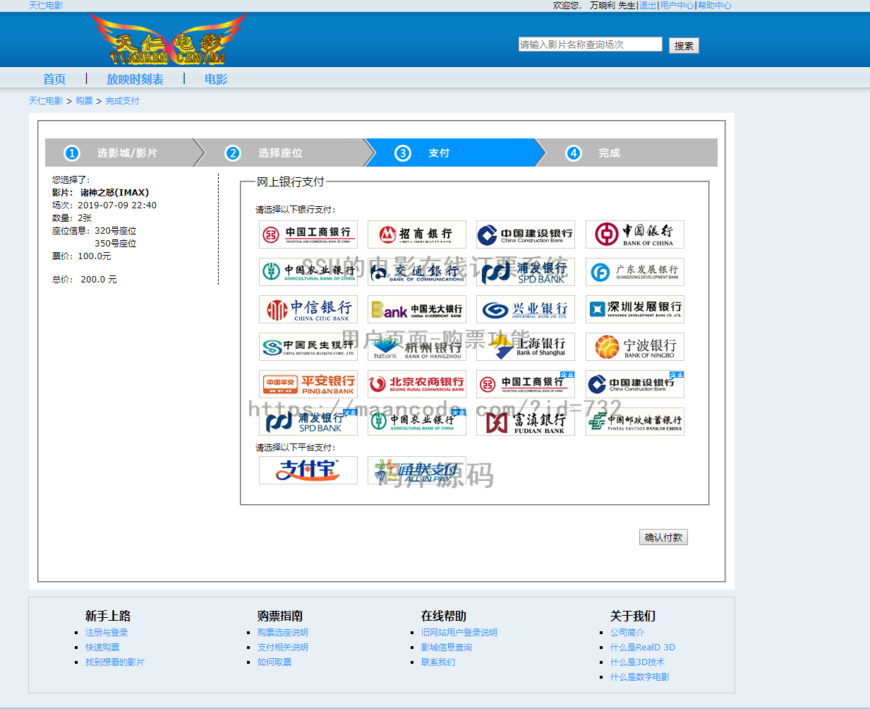Open the 快速购票 footer link
This screenshot has width=870, height=709.
point(102,648)
